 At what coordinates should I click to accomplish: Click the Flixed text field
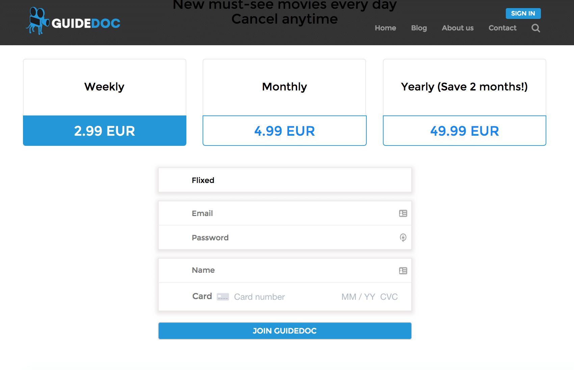coord(285,180)
